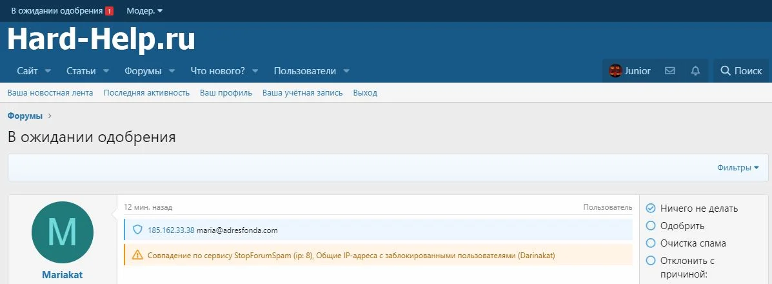Select the 'Очистка спама' radio option
The image size is (772, 284).
click(651, 243)
